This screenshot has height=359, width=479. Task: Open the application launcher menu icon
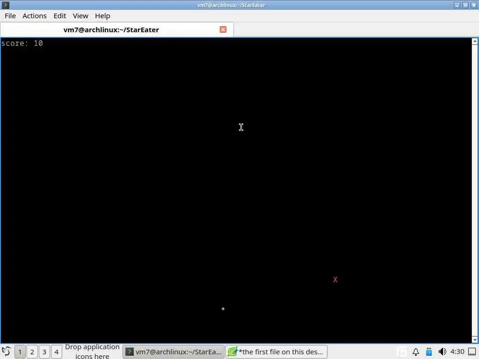point(6,352)
